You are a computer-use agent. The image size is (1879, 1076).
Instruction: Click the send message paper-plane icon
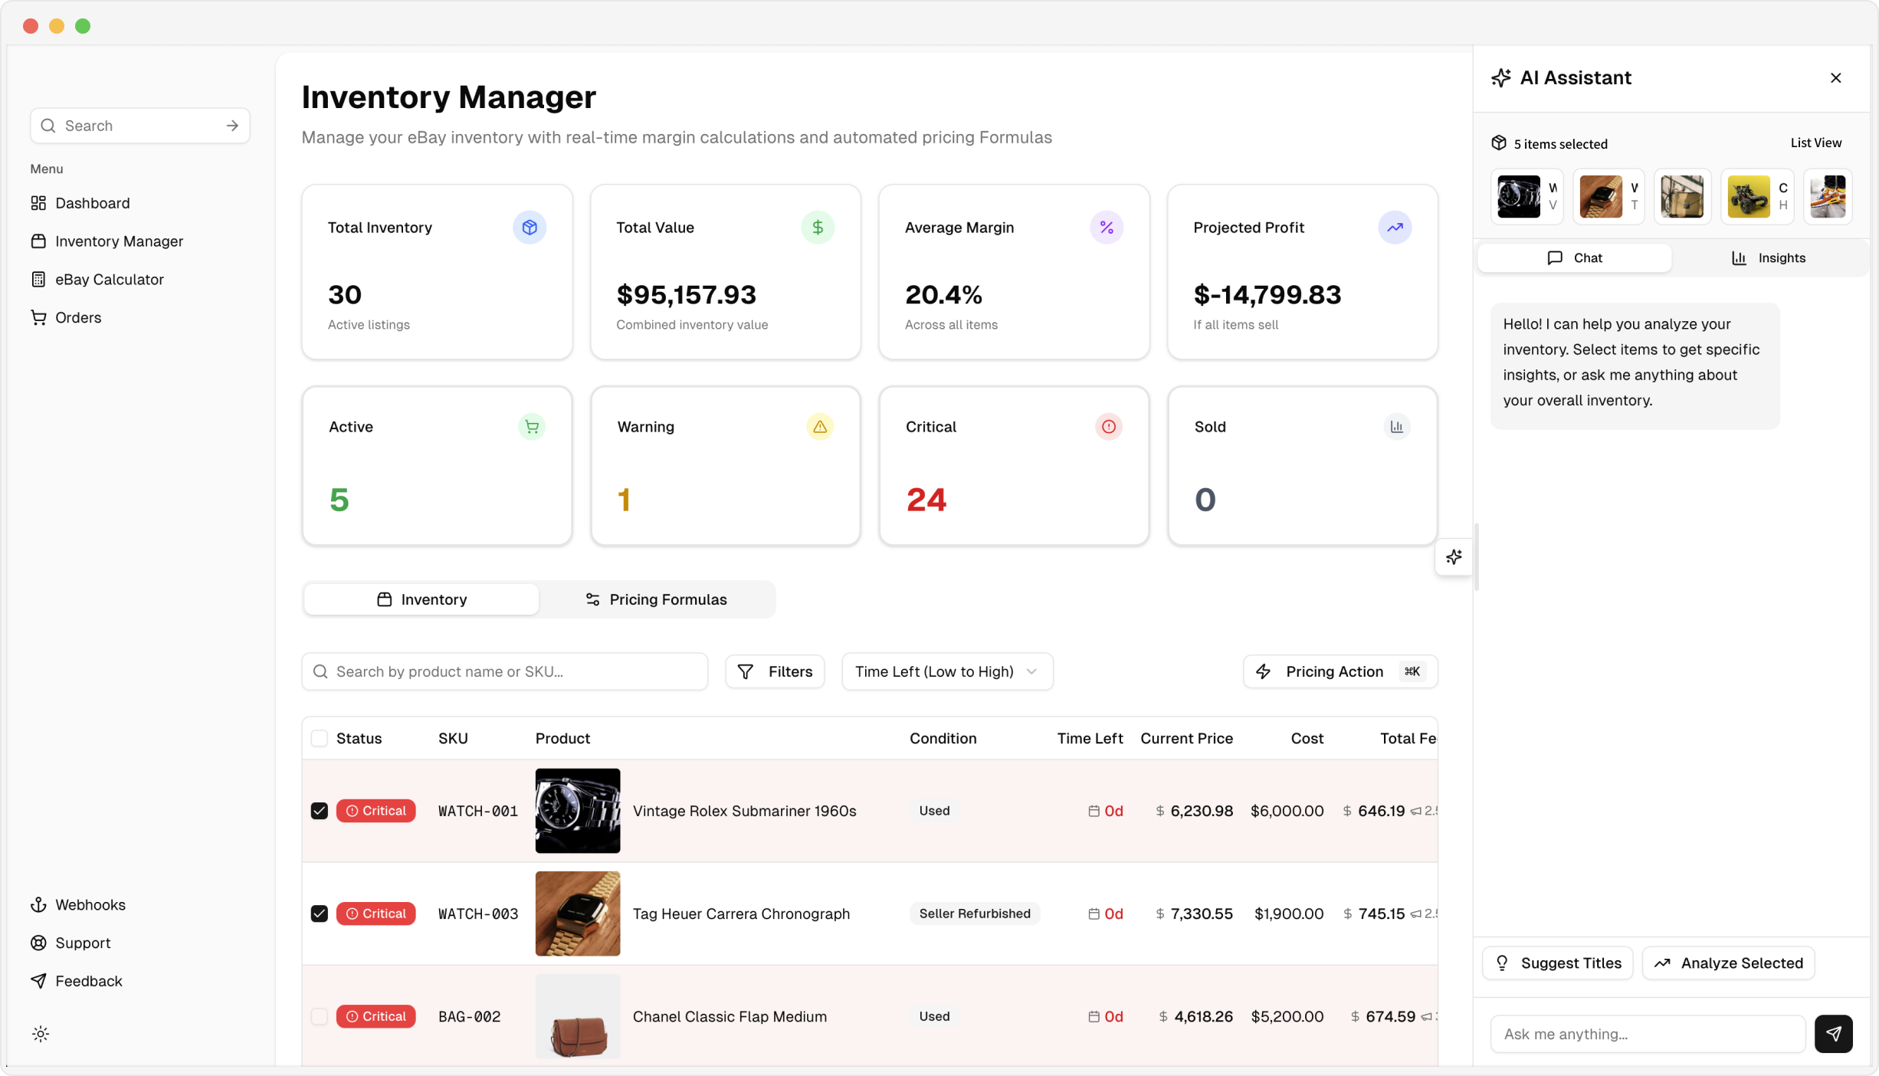pos(1833,1034)
